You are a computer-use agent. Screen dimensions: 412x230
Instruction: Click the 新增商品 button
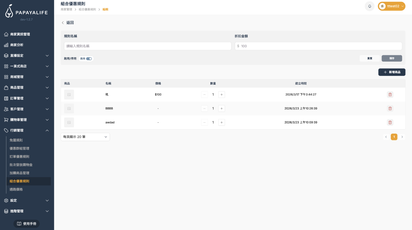[392, 72]
